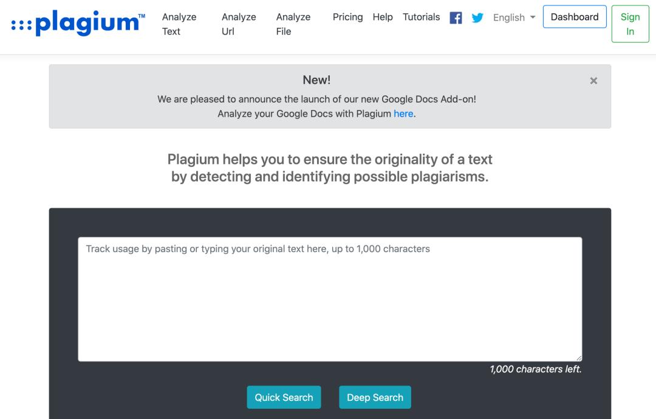The image size is (656, 419).
Task: Focus the original text input area
Action: (330, 299)
